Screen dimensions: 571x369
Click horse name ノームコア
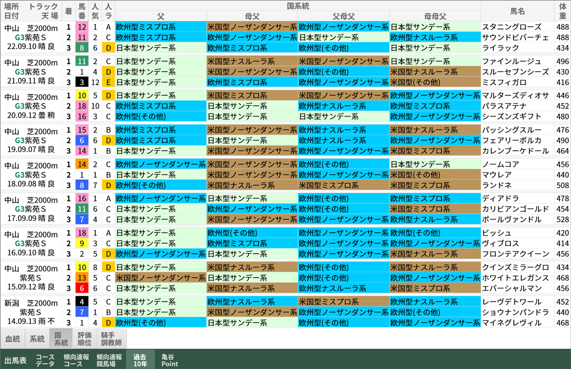(501, 164)
